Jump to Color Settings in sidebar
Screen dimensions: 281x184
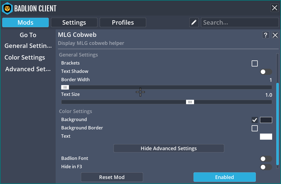coord(25,57)
